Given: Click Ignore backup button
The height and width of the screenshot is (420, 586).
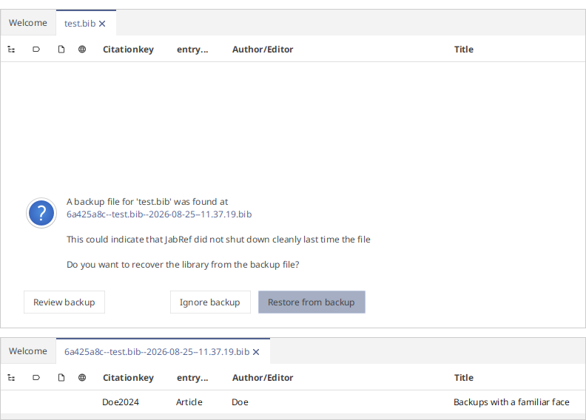Looking at the screenshot, I should [210, 302].
